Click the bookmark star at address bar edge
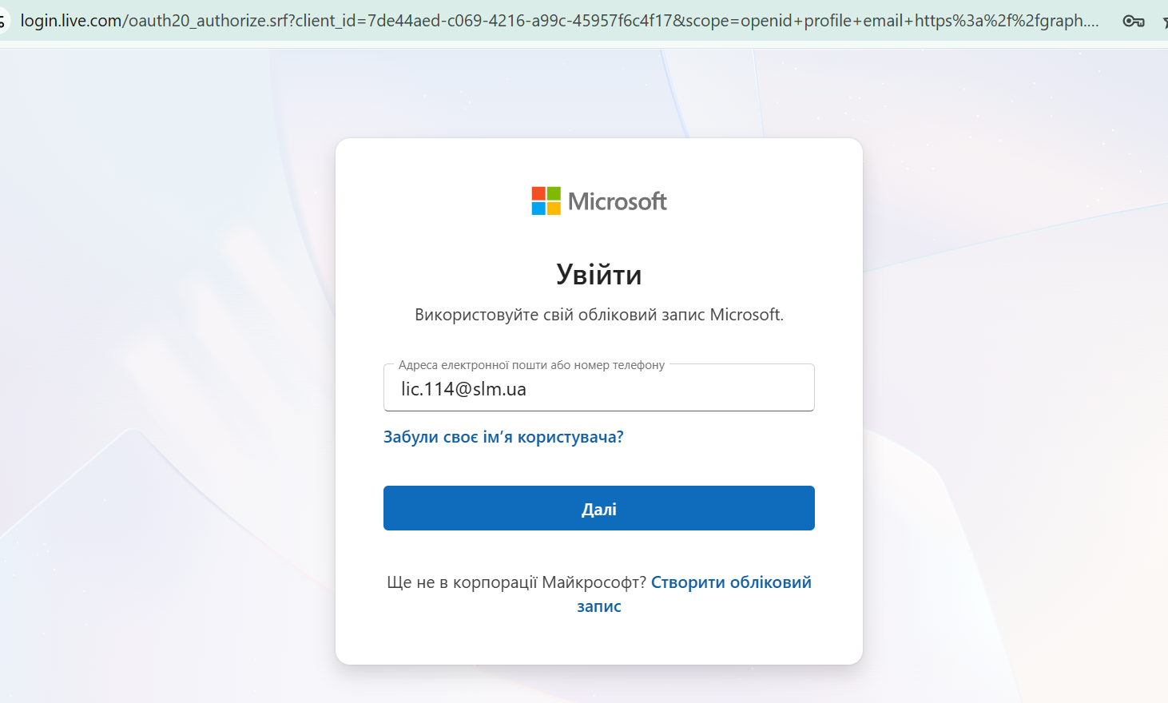The height and width of the screenshot is (703, 1168). pyautogui.click(x=1165, y=21)
